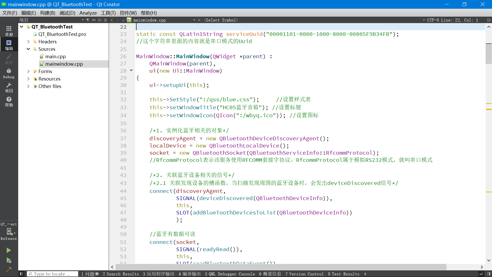Collapse the Sources folder
The height and width of the screenshot is (277, 492).
[x=28, y=49]
